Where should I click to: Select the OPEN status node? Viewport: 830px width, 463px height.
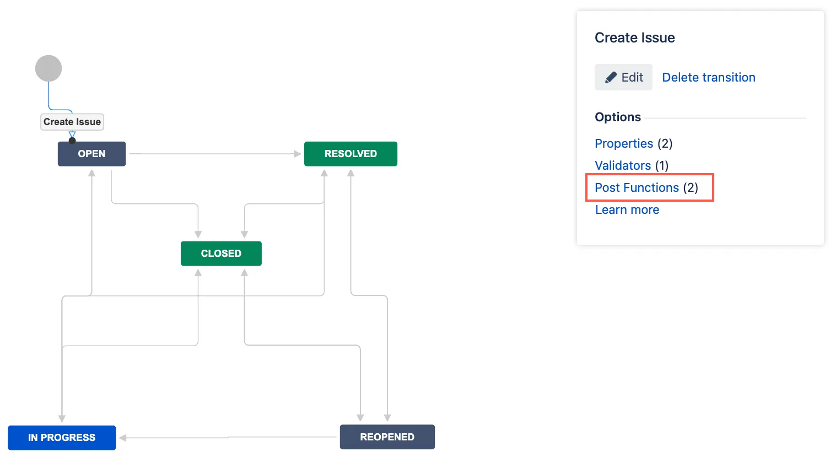point(91,154)
